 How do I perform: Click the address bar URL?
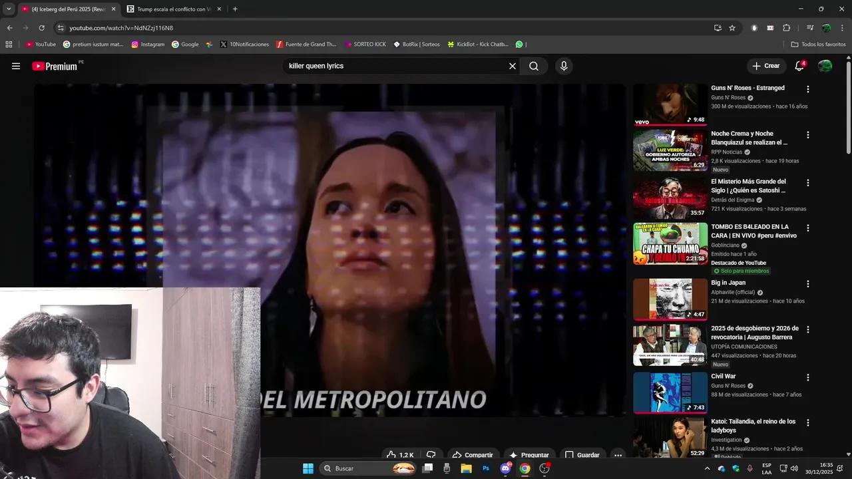point(121,28)
